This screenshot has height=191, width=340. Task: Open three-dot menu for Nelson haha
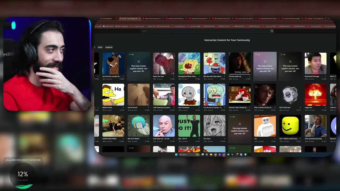123,107
